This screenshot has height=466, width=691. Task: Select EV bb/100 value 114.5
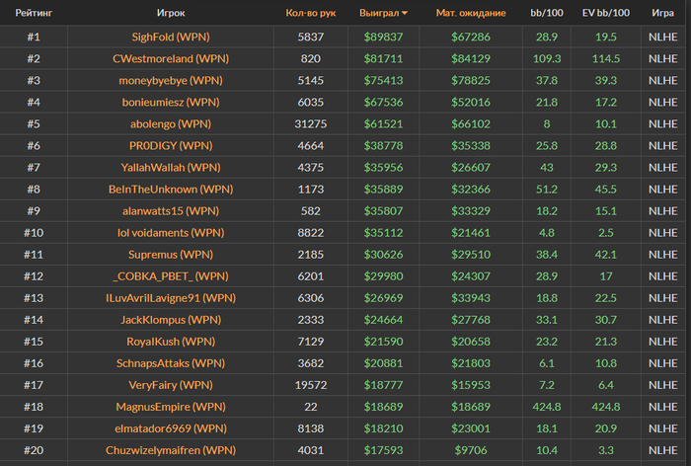click(x=605, y=58)
